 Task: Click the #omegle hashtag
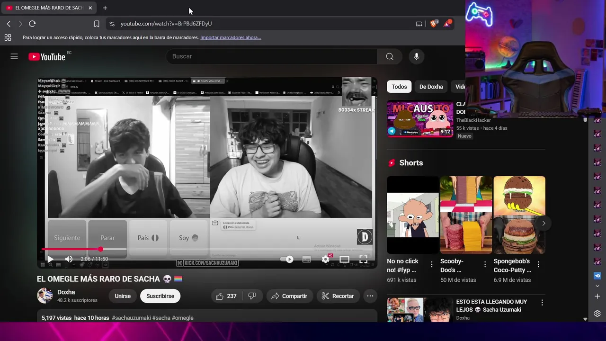tap(183, 318)
